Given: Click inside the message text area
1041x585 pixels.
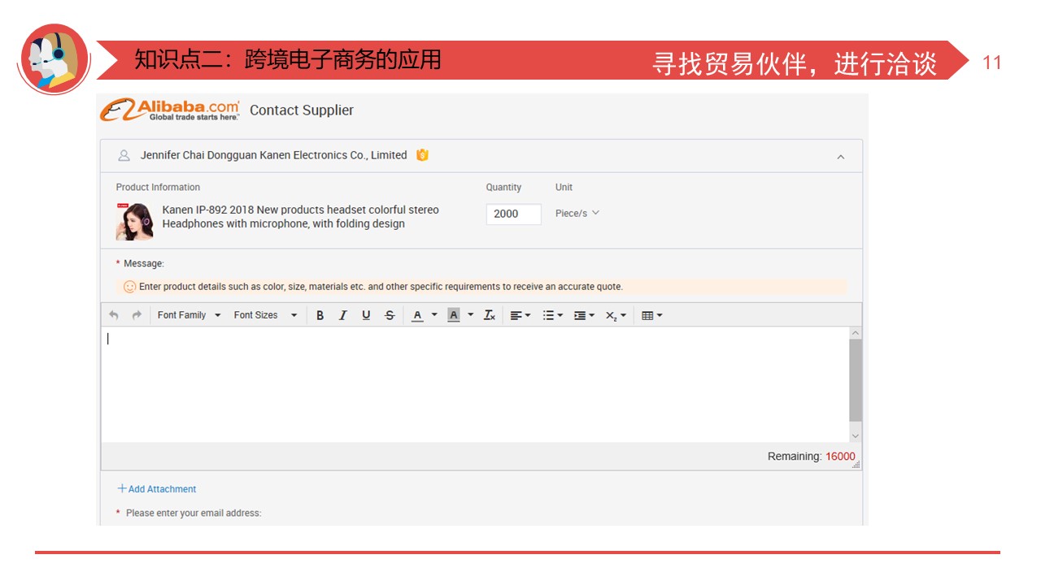Looking at the screenshot, I should 475,384.
